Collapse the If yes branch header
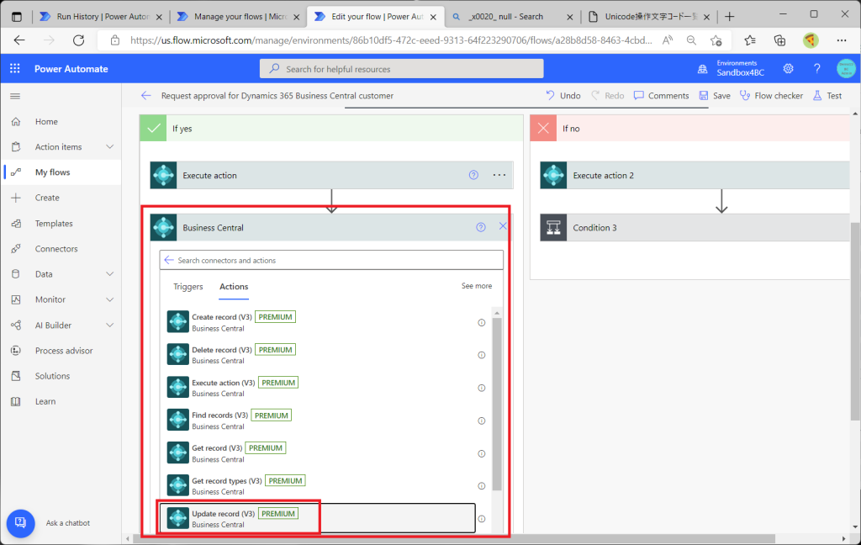The width and height of the screenshot is (861, 545). 331,128
